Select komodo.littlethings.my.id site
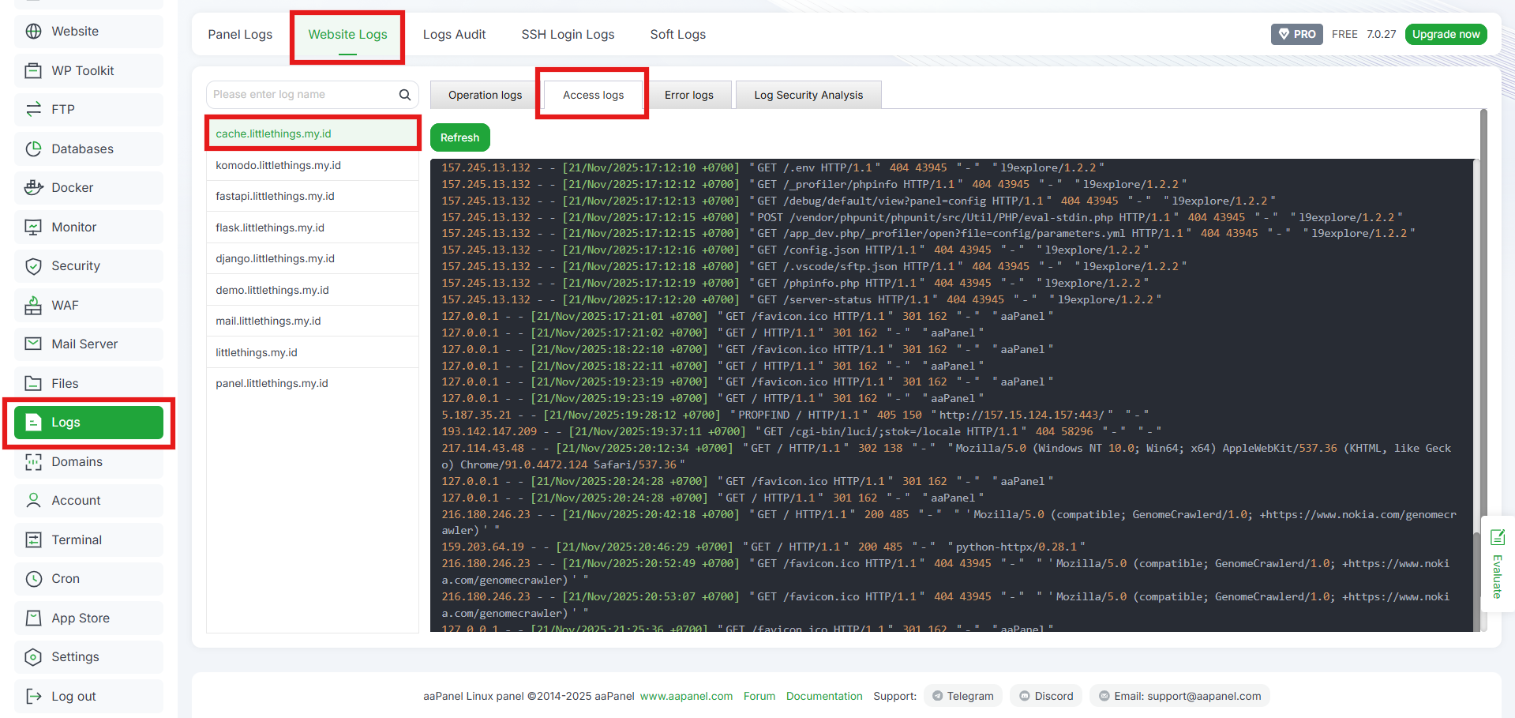1515x718 pixels. [x=313, y=165]
